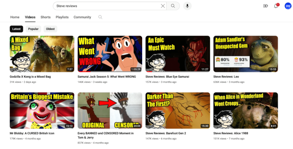Image resolution: width=293 pixels, height=149 pixels.
Task: Play the 'Darker Than The First' thumbnail
Action: (x=178, y=111)
